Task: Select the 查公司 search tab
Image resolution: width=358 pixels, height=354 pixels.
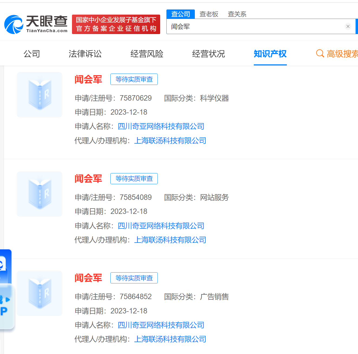Action: click(x=180, y=14)
